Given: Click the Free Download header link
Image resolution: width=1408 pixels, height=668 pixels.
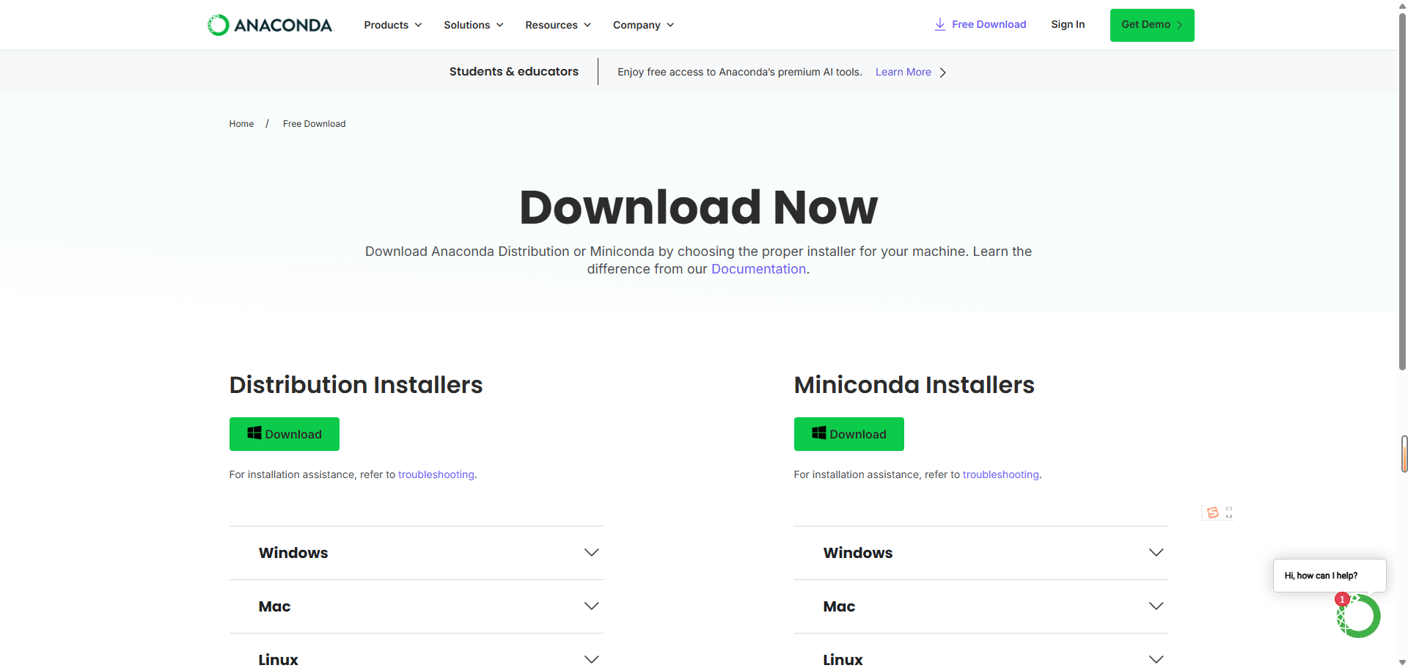Looking at the screenshot, I should [x=989, y=24].
